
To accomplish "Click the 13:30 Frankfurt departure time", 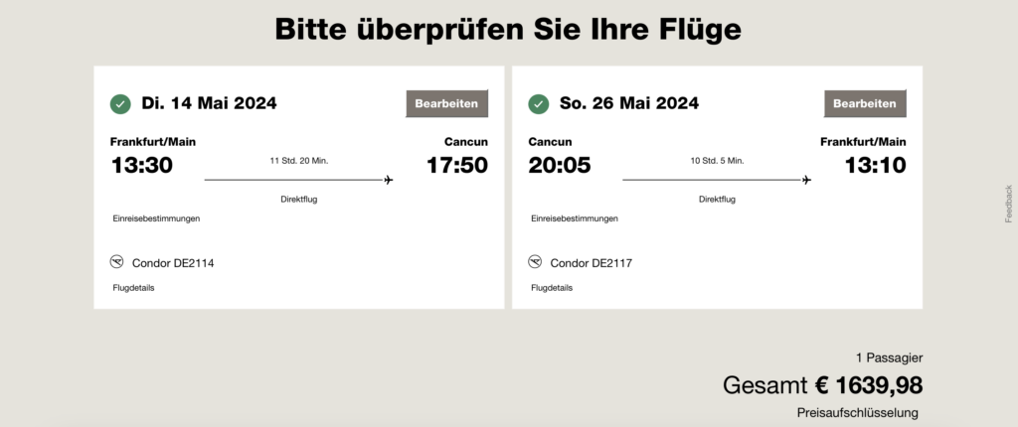I will point(141,165).
